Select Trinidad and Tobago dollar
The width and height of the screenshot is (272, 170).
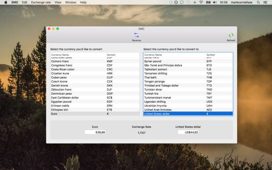tap(188, 85)
